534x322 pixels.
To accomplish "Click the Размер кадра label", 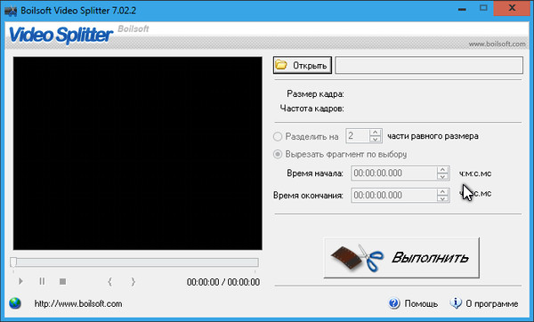I will click(315, 94).
